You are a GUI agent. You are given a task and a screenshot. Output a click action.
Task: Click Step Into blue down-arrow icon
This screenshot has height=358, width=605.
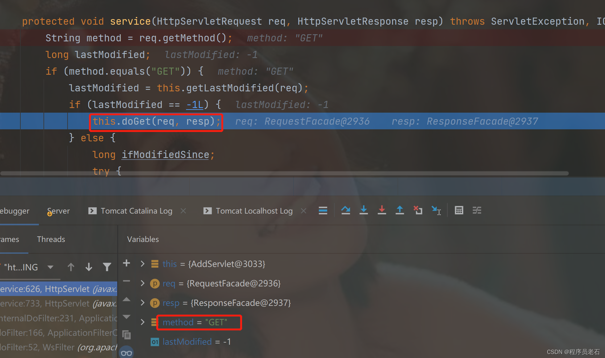pos(364,210)
